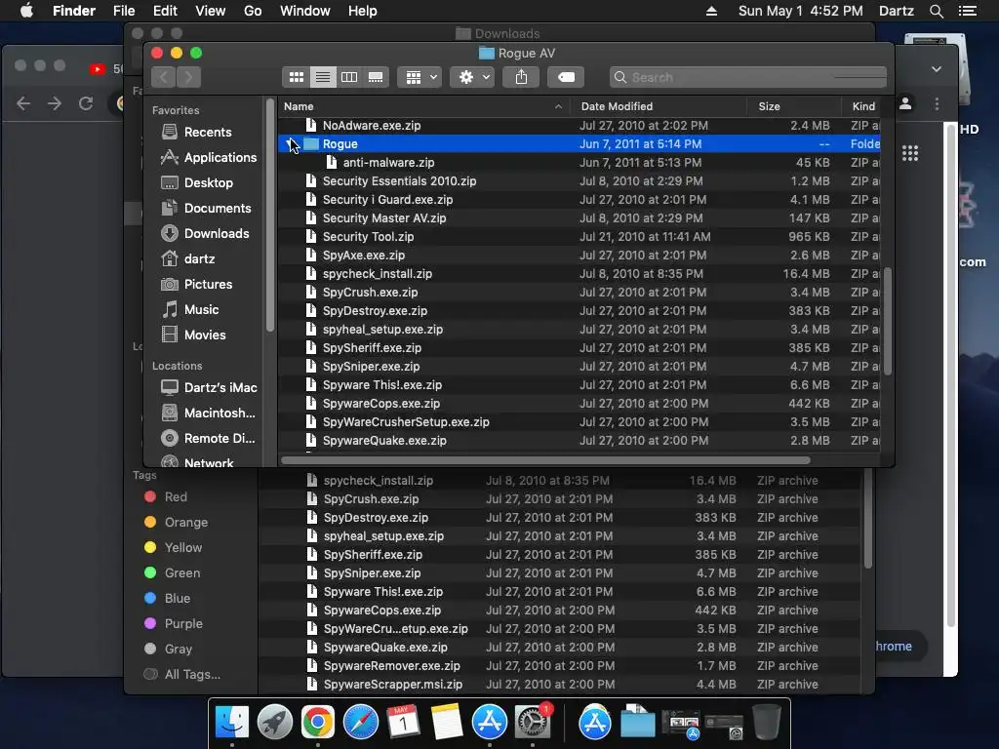
Task: Select SpywareScrapper.msi.zip in Downloads window
Action: (x=561, y=684)
